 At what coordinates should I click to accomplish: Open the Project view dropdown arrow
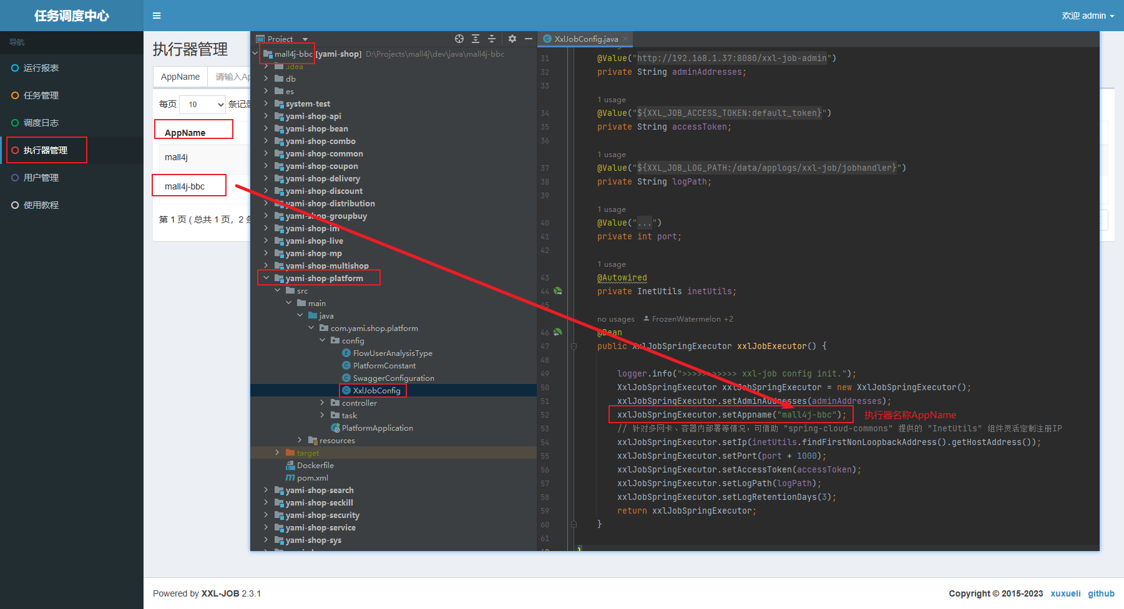[305, 39]
